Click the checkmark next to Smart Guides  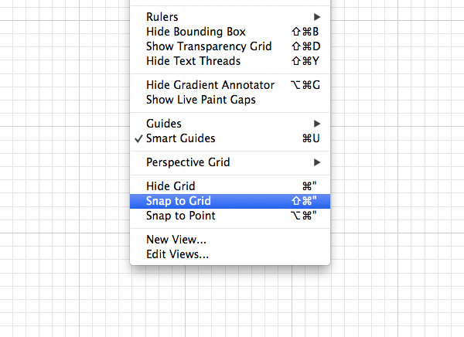[x=138, y=138]
